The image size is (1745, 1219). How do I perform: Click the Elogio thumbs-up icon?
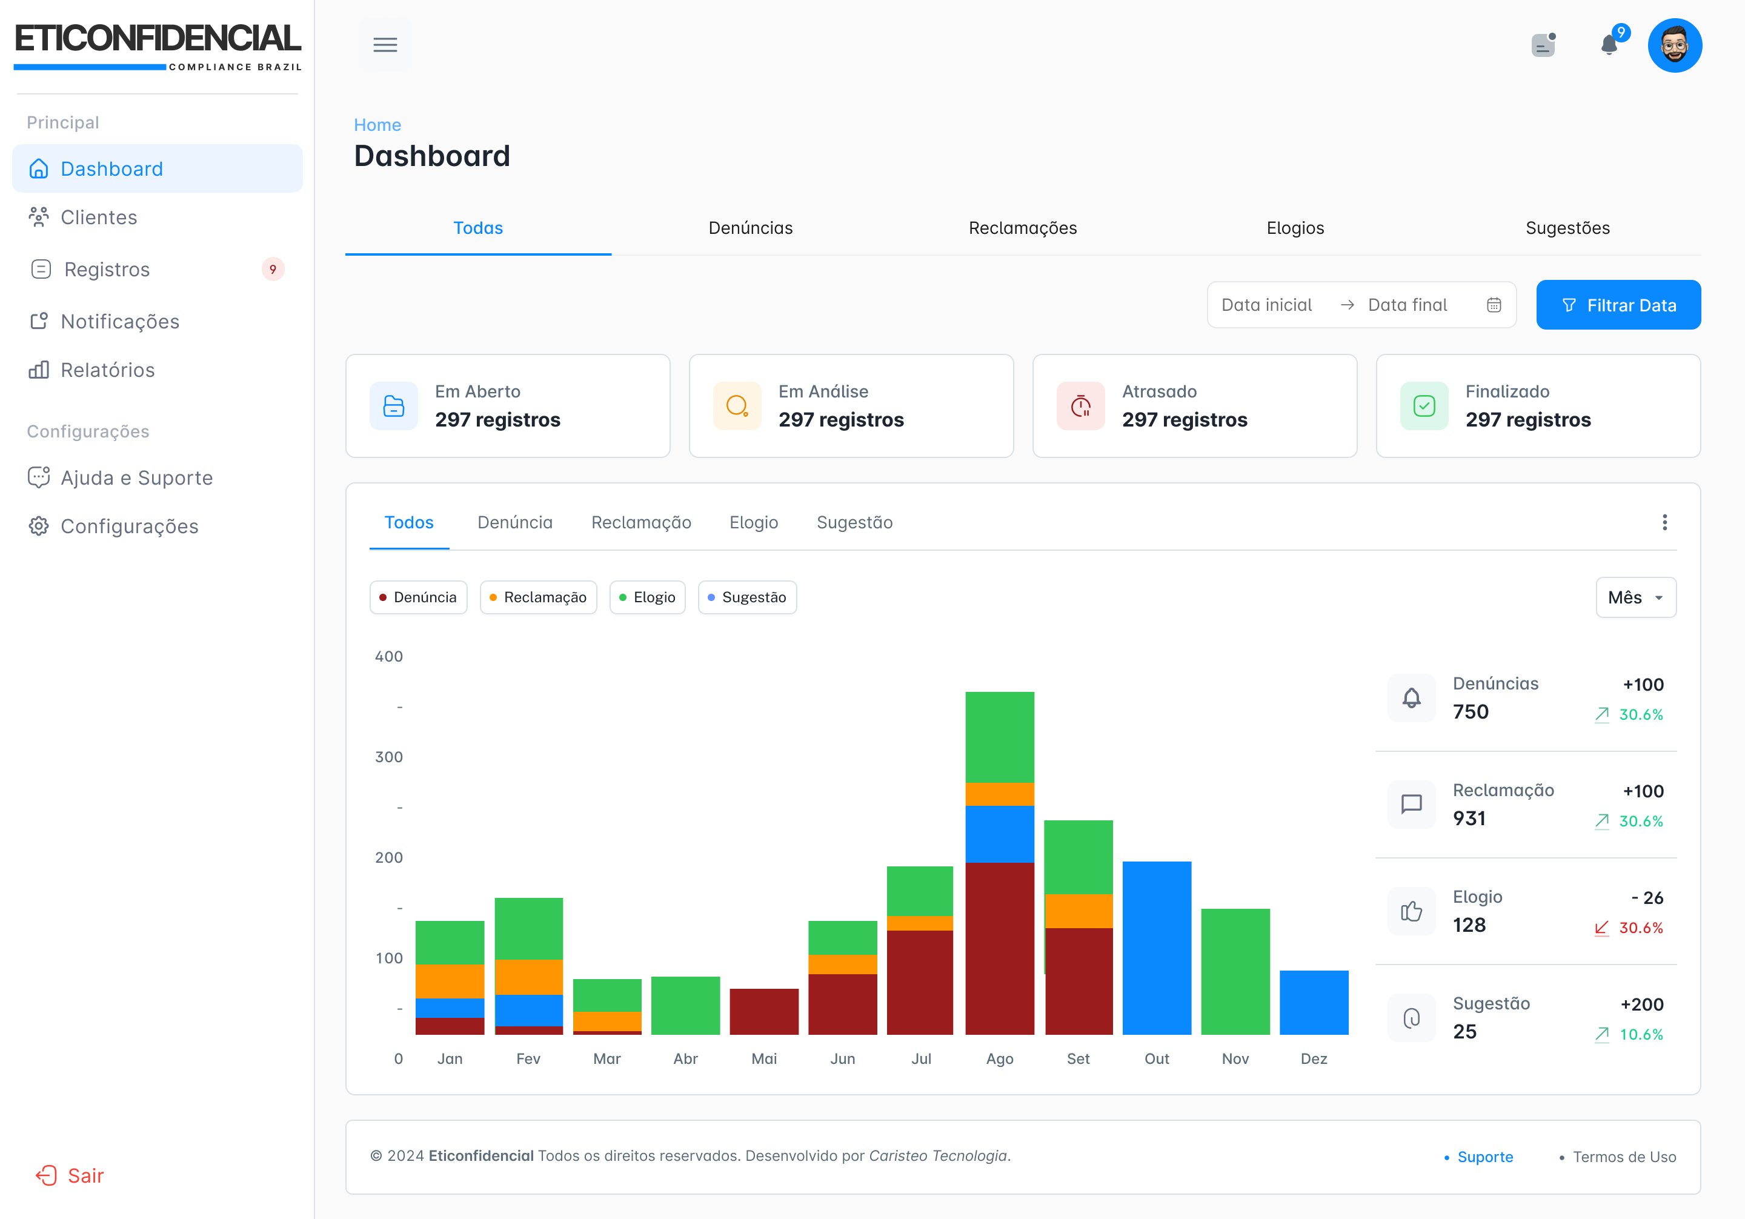pyautogui.click(x=1411, y=911)
